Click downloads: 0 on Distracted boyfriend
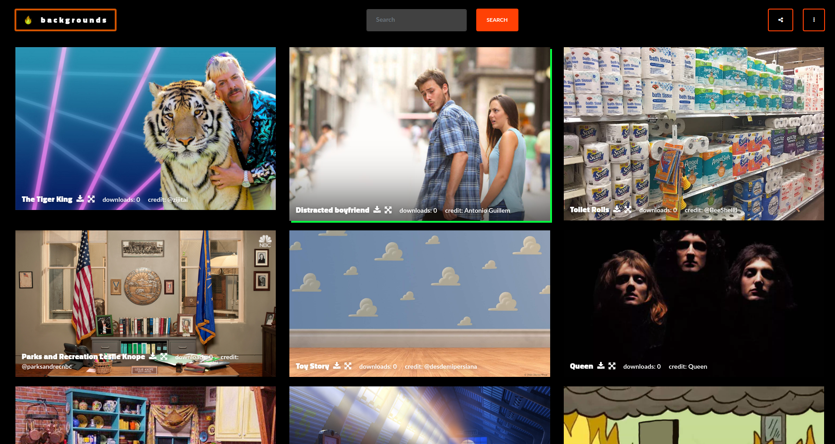835x444 pixels. coord(418,210)
